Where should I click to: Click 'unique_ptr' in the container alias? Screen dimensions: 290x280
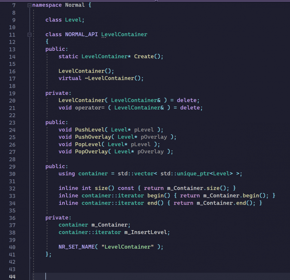[193, 174]
